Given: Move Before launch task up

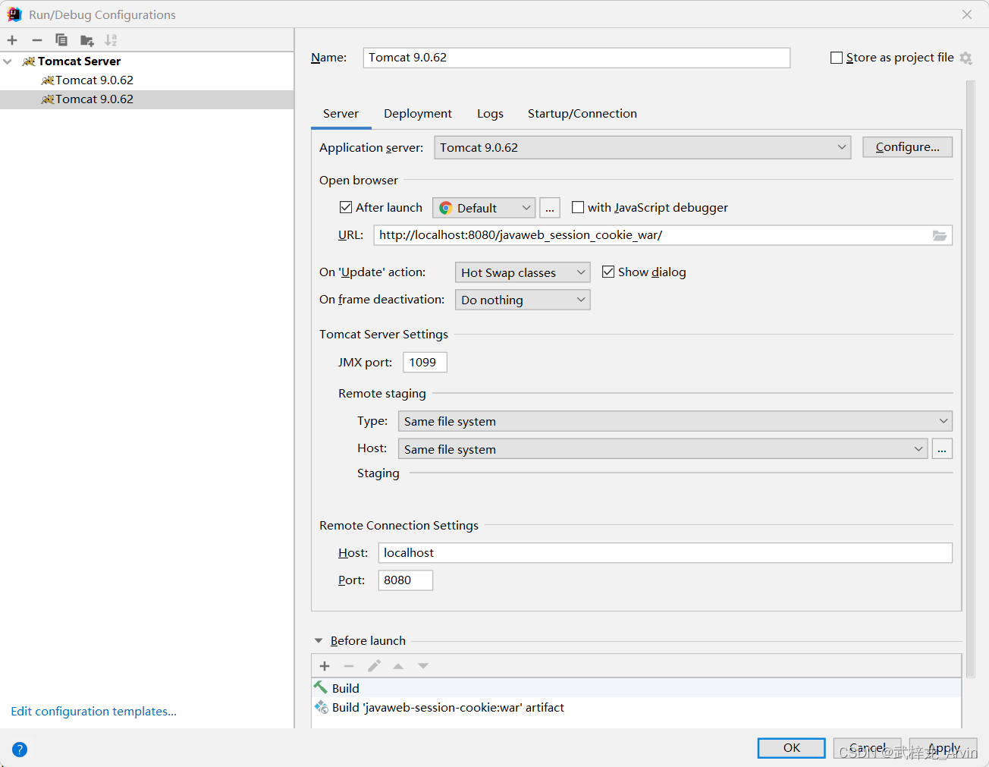Looking at the screenshot, I should point(398,666).
